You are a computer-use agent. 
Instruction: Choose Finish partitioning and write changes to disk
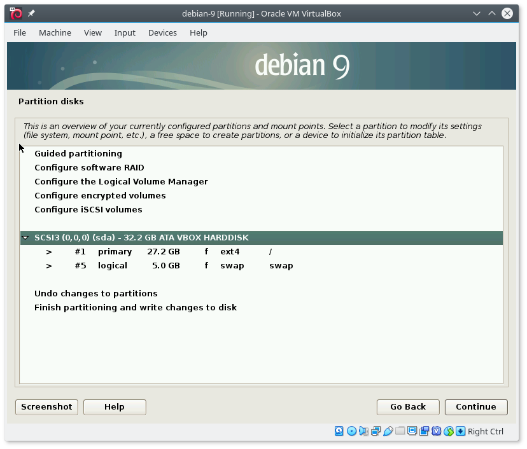click(135, 308)
